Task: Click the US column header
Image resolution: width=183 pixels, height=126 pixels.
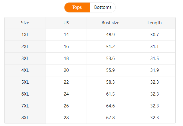Action: click(66, 23)
